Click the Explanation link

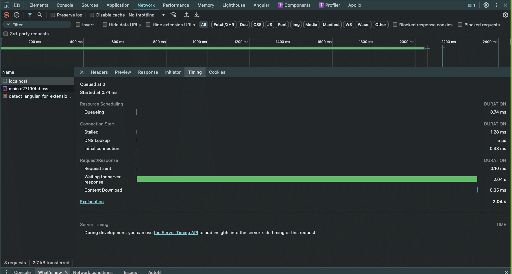point(92,202)
